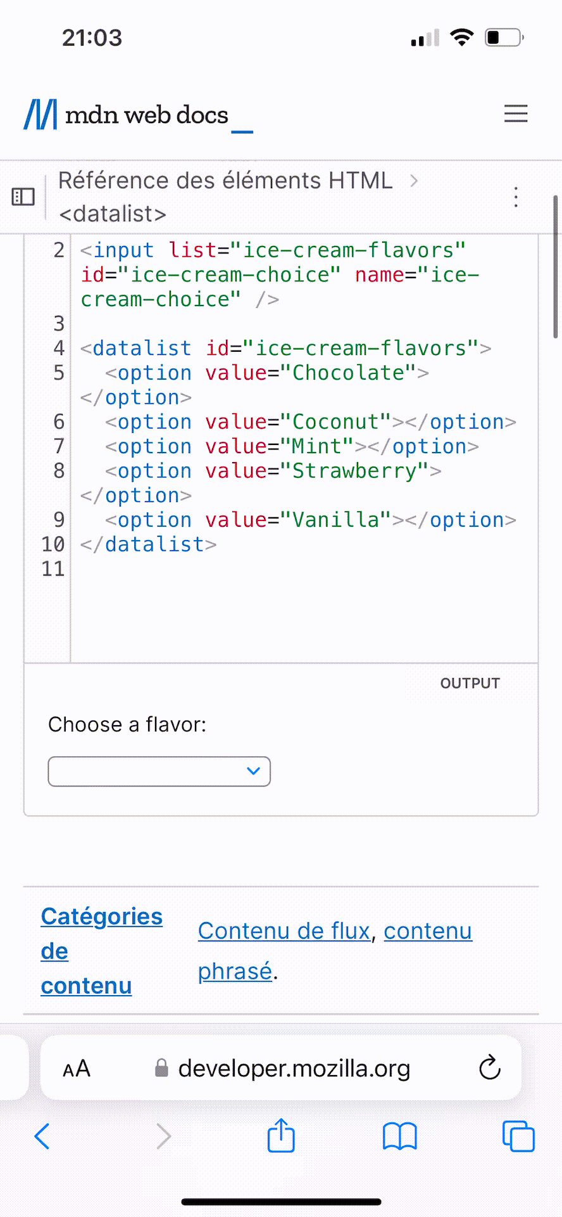Toggle the sidebar panel icon
Screen dimensions: 562x1217
point(23,196)
